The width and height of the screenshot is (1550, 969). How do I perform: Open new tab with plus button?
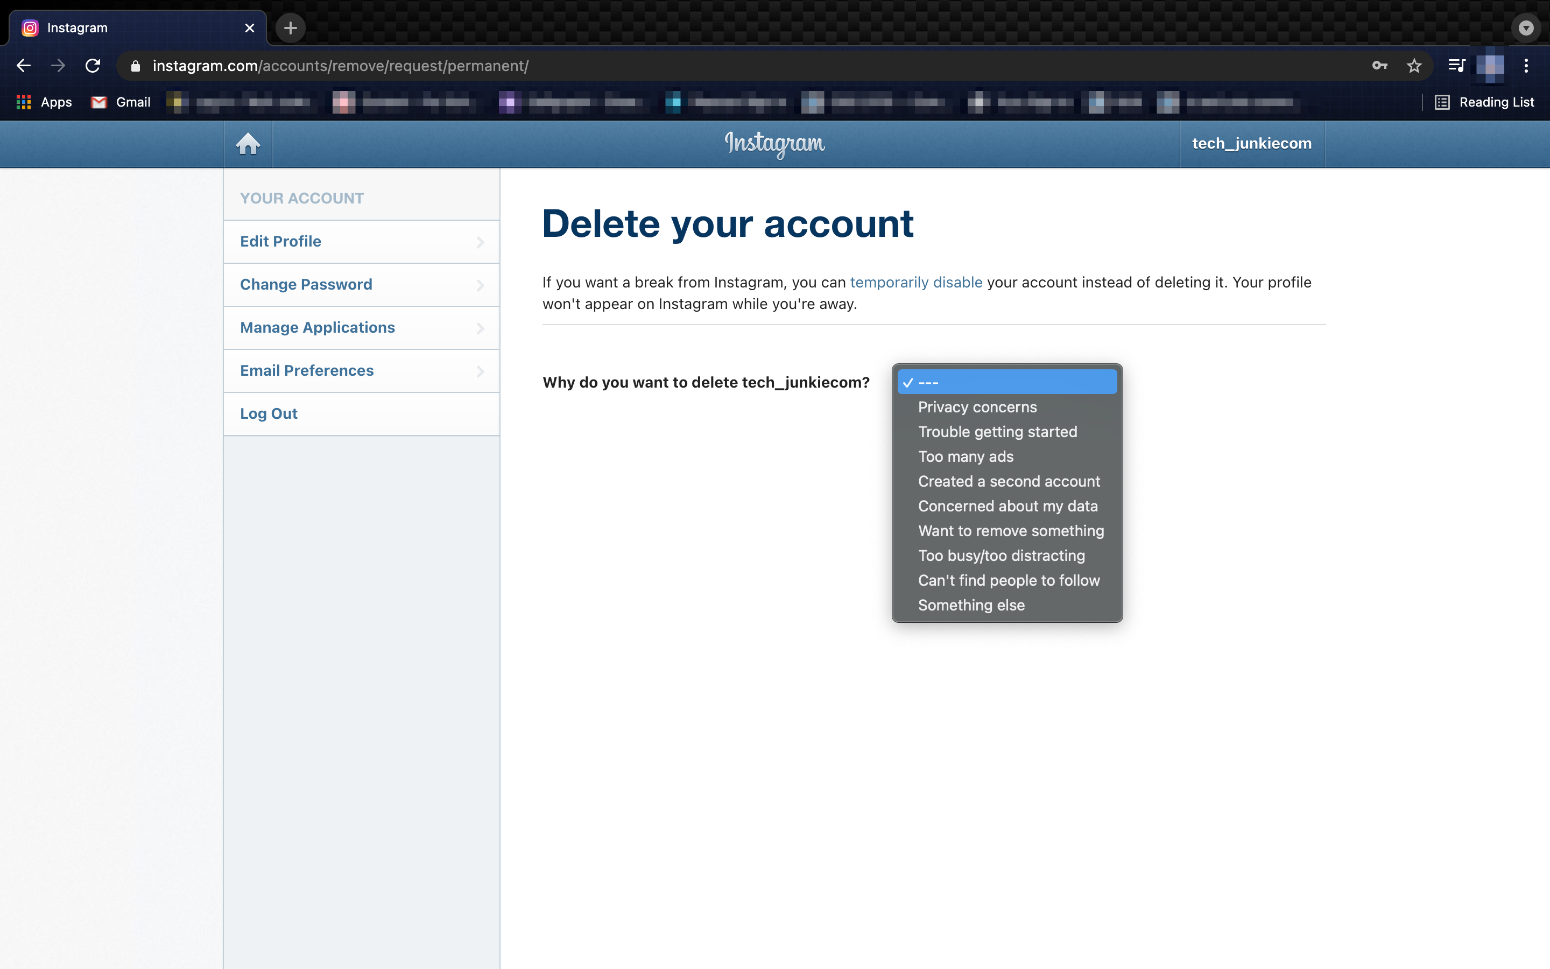(x=290, y=27)
